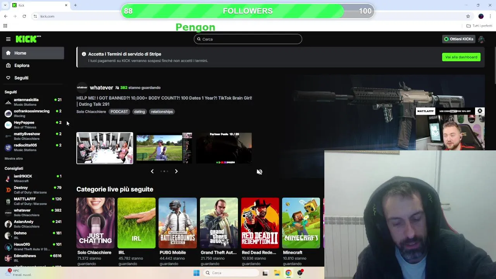Open HausOfG recommended channel
The image size is (496, 279).
click(x=33, y=246)
